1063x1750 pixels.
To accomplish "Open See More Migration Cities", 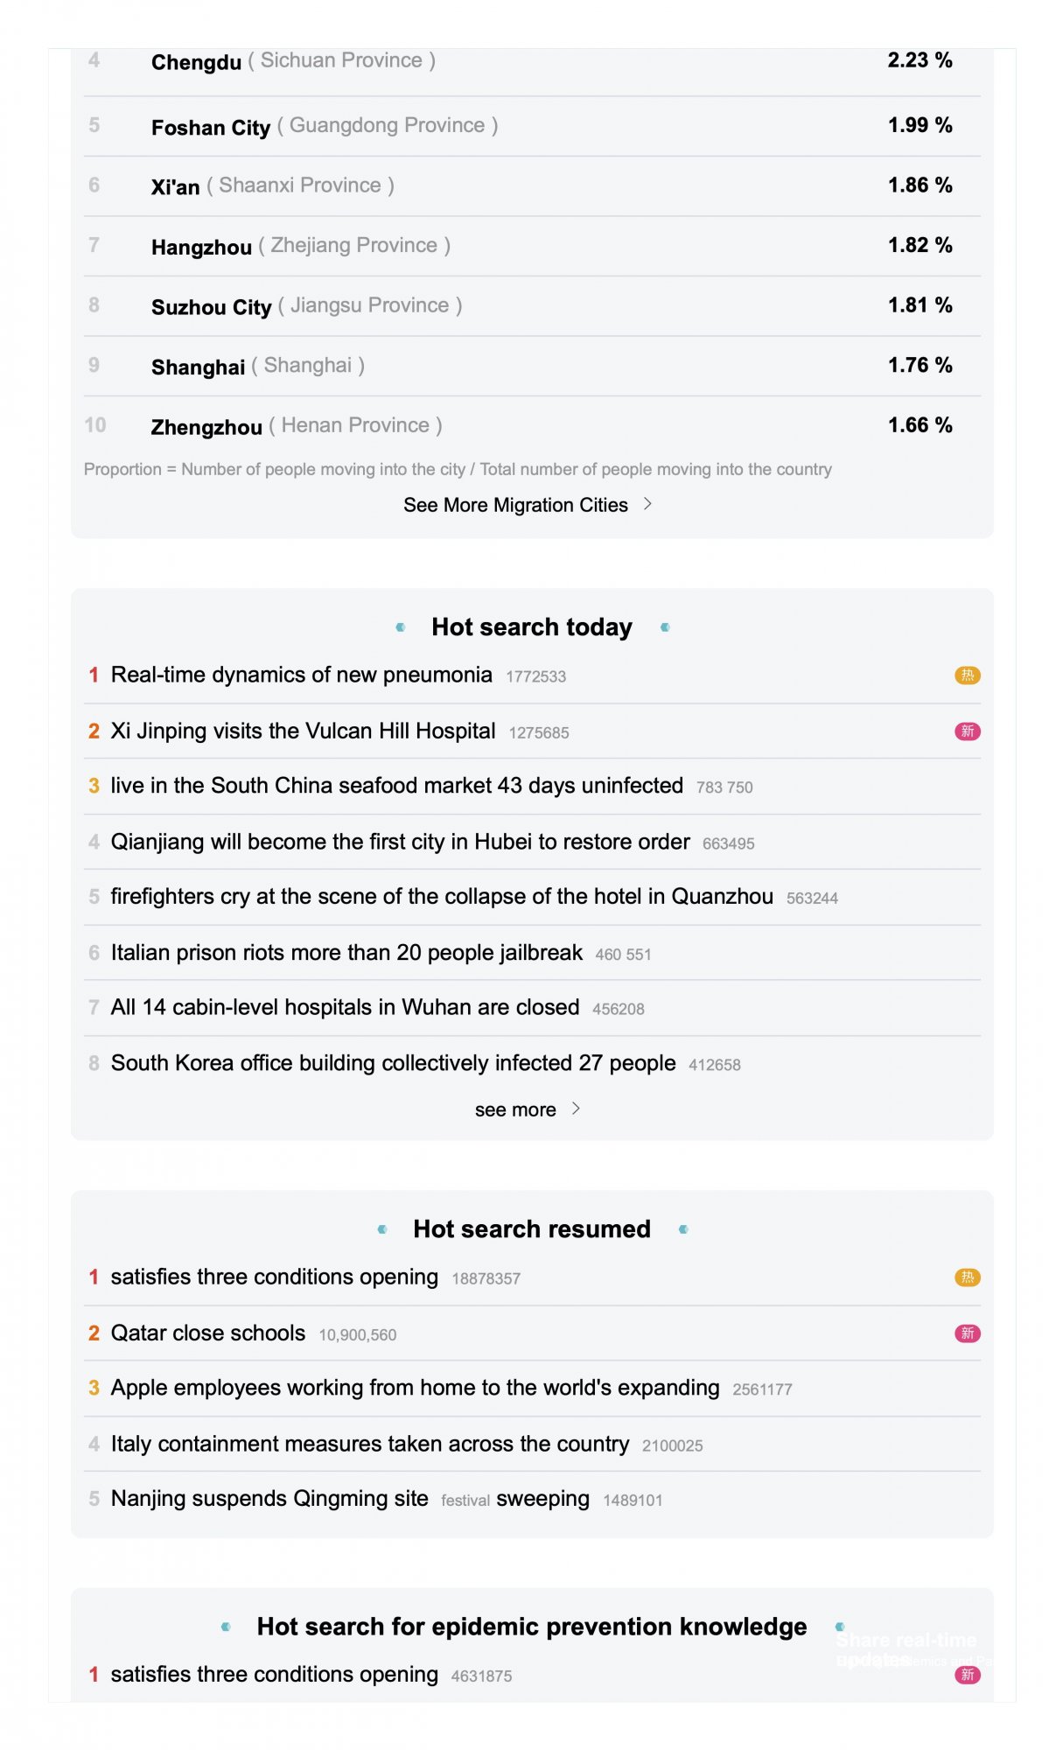I will 516,505.
